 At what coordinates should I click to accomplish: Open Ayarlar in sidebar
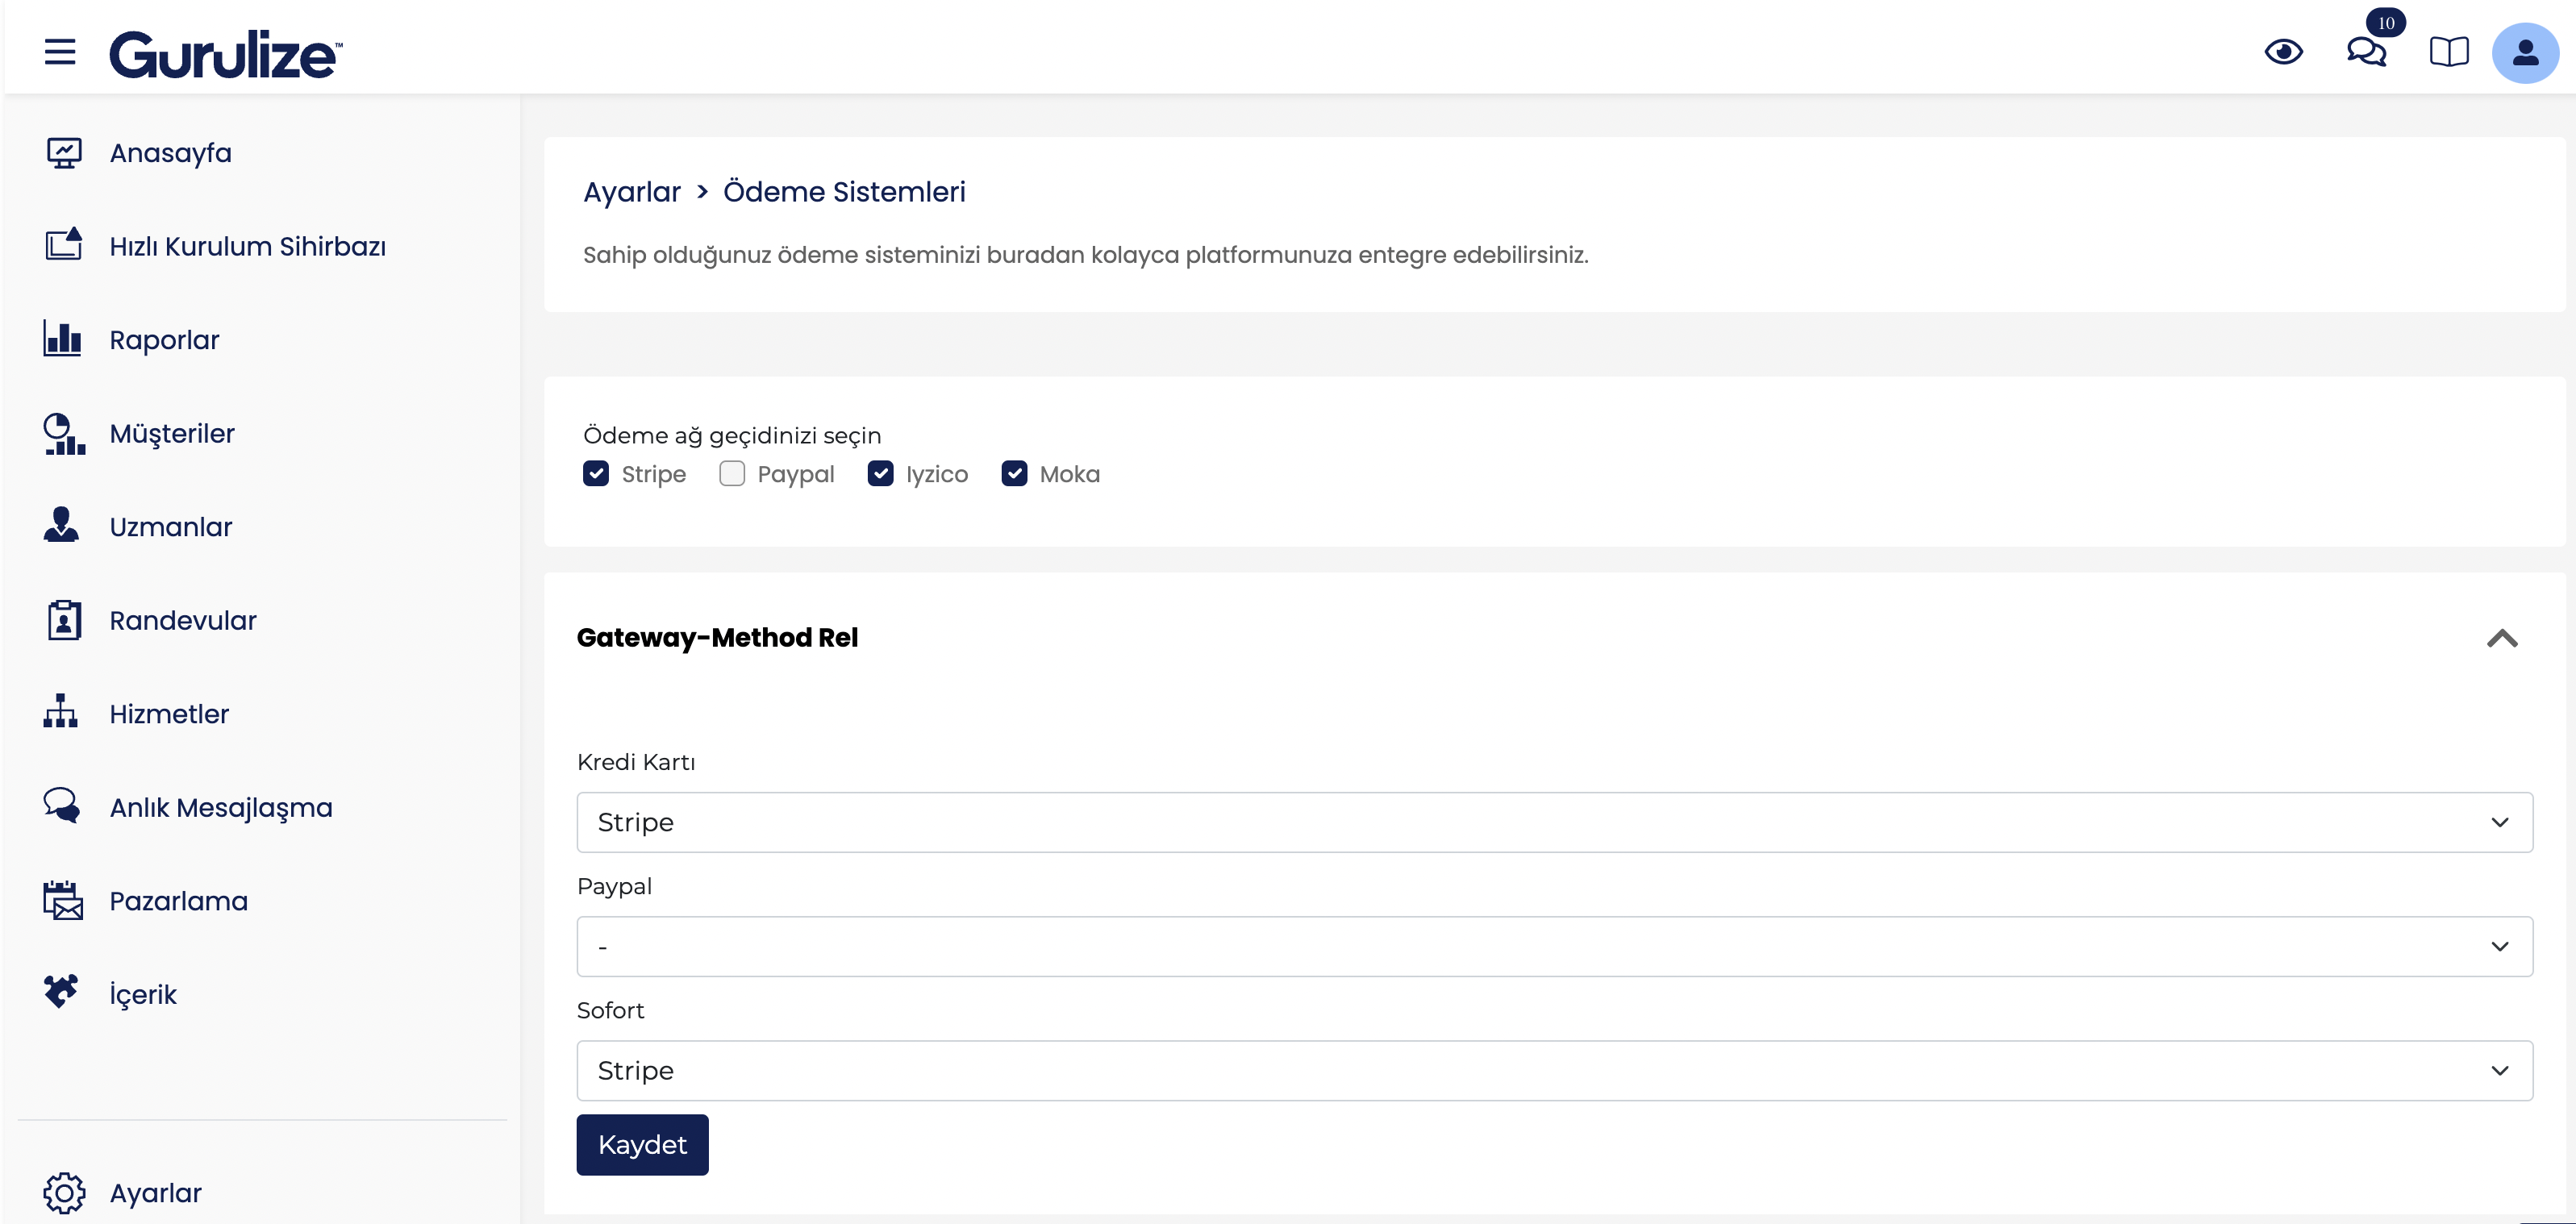pyautogui.click(x=155, y=1193)
